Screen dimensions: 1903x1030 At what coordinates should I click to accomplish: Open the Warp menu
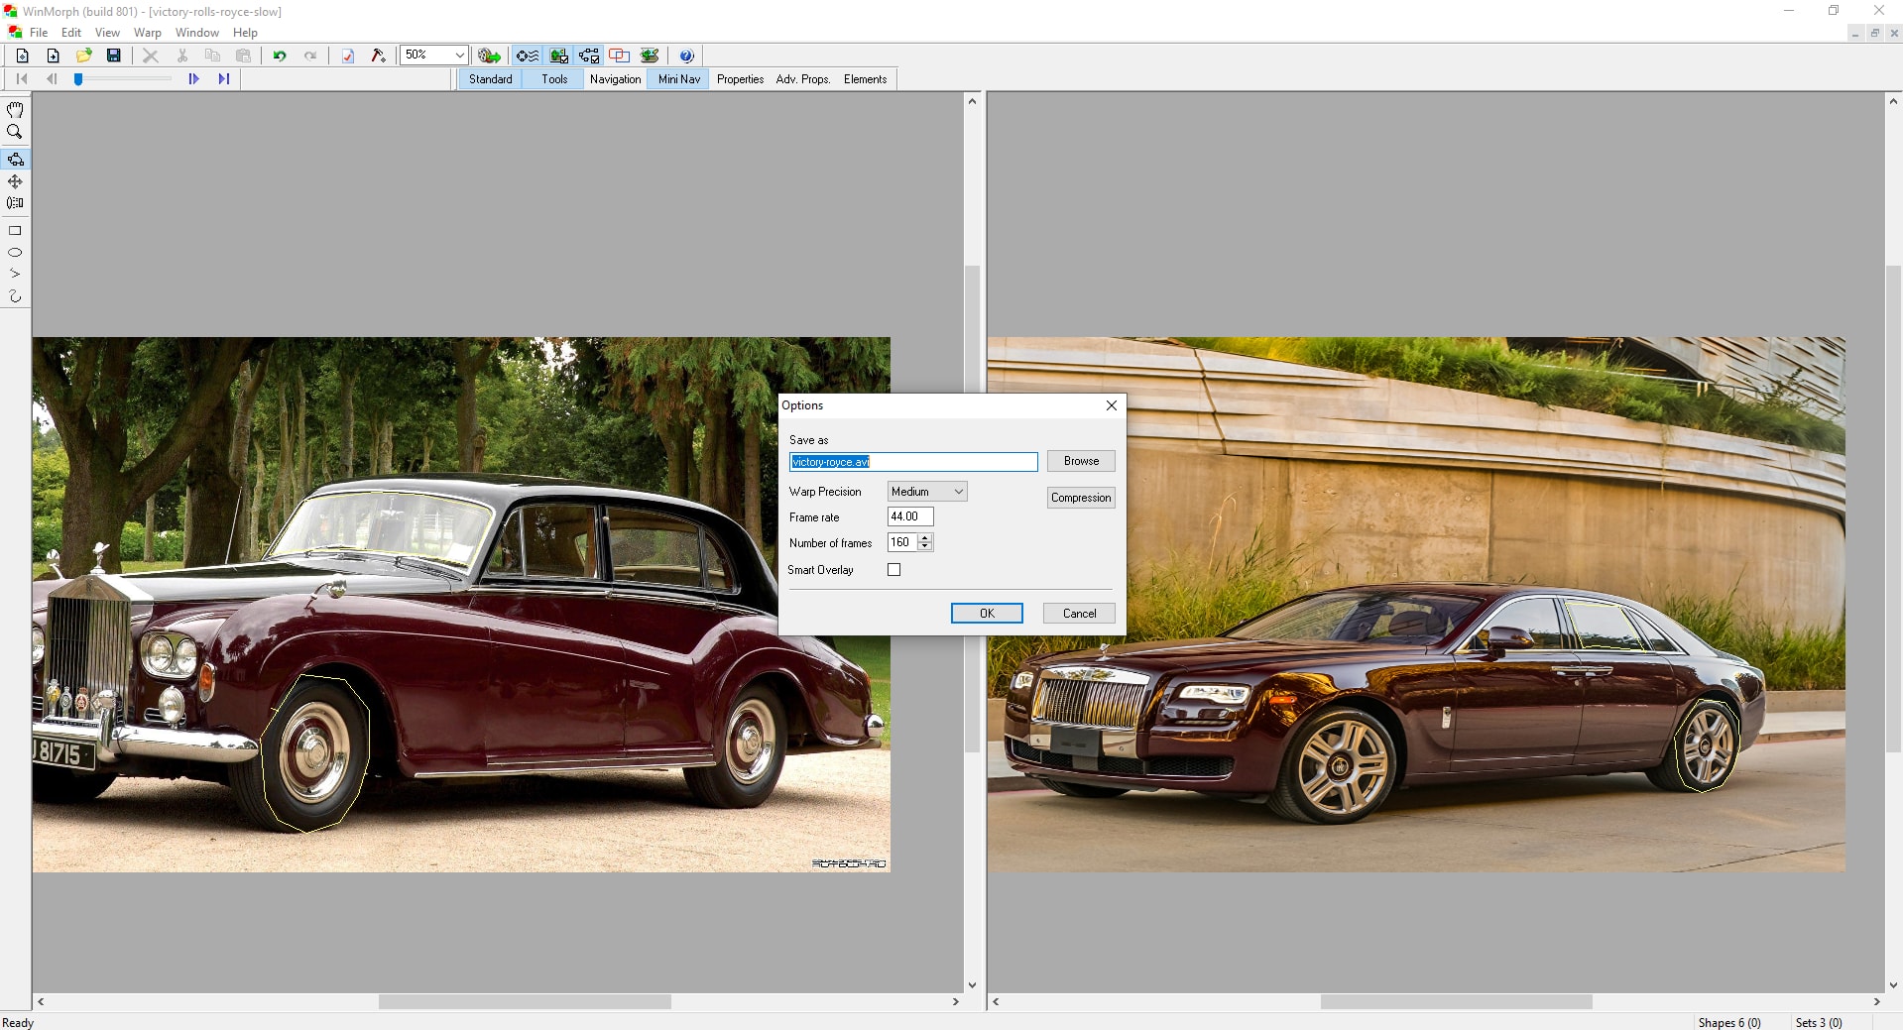click(147, 33)
